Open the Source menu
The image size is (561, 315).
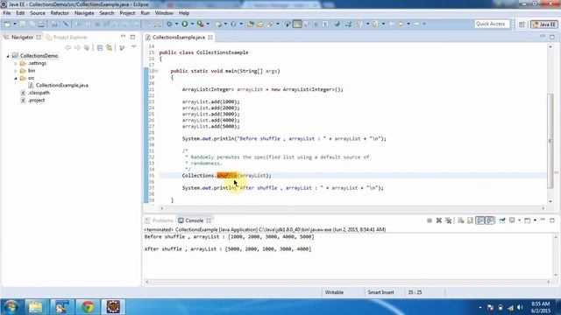[38, 13]
